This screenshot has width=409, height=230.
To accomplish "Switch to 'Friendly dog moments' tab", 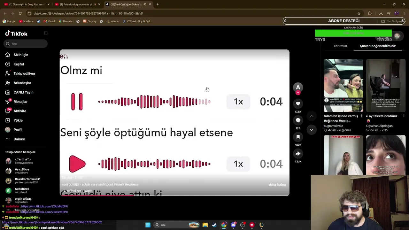I will pyautogui.click(x=78, y=4).
